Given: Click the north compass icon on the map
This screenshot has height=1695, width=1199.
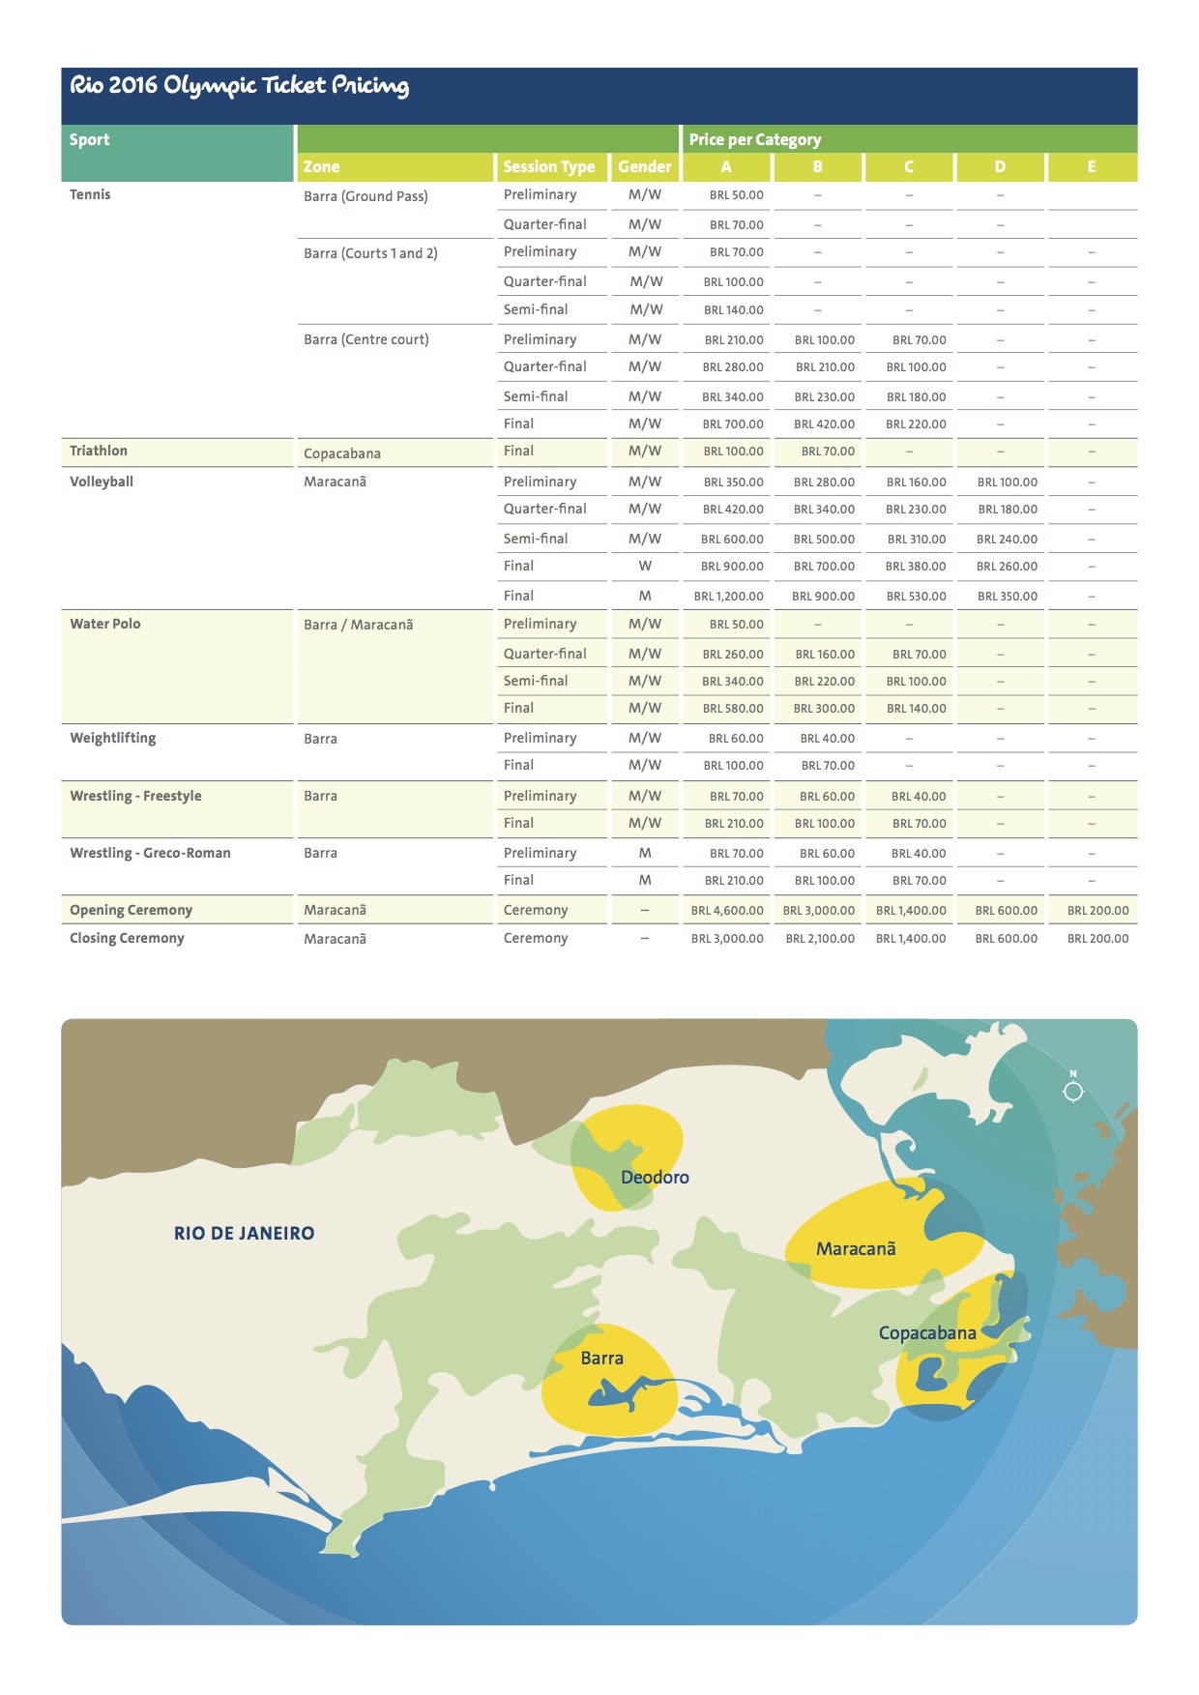Looking at the screenshot, I should (1072, 1090).
